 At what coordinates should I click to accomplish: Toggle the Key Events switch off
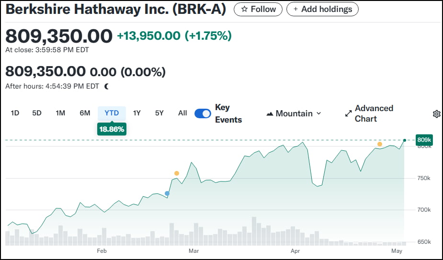tap(203, 113)
